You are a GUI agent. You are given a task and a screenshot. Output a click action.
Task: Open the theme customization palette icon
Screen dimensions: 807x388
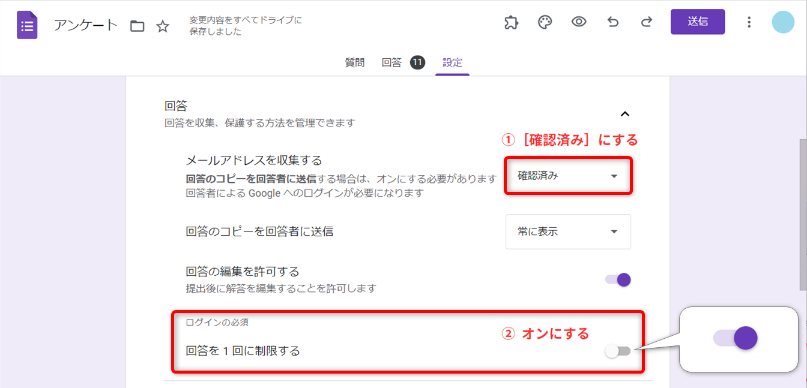(x=545, y=22)
